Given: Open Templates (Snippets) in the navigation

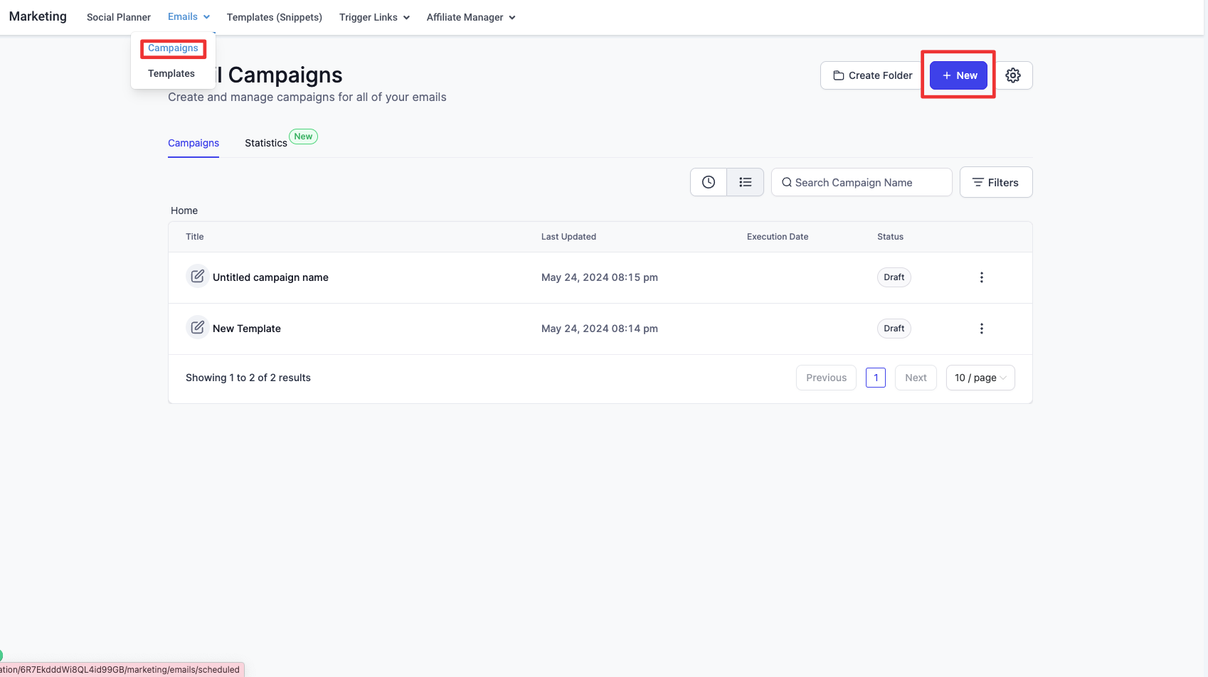Looking at the screenshot, I should [x=274, y=17].
